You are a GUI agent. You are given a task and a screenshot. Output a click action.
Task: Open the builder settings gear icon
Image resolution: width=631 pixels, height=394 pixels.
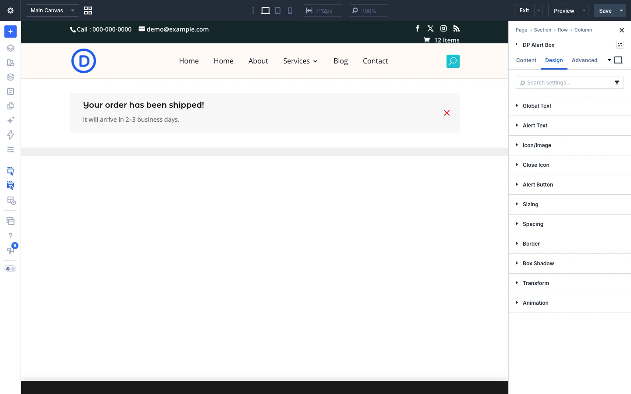pos(11,11)
